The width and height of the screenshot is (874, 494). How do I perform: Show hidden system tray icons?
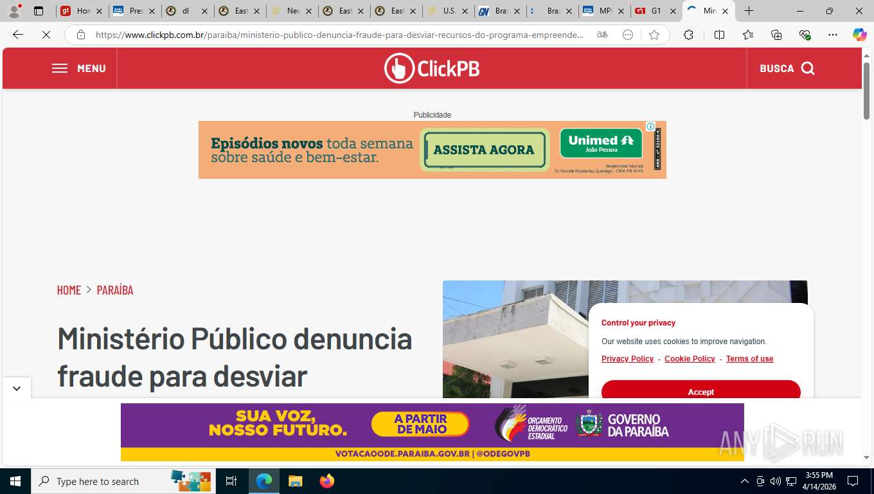pos(744,481)
